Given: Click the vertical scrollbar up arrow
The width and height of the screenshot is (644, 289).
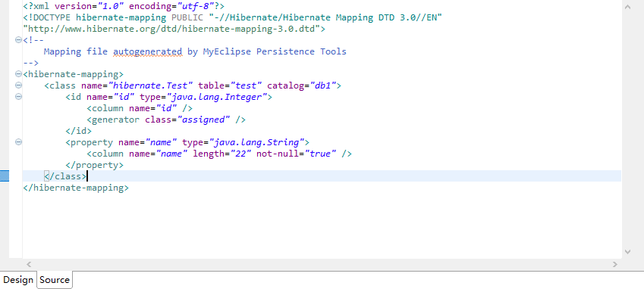Looking at the screenshot, I should tap(627, 7).
